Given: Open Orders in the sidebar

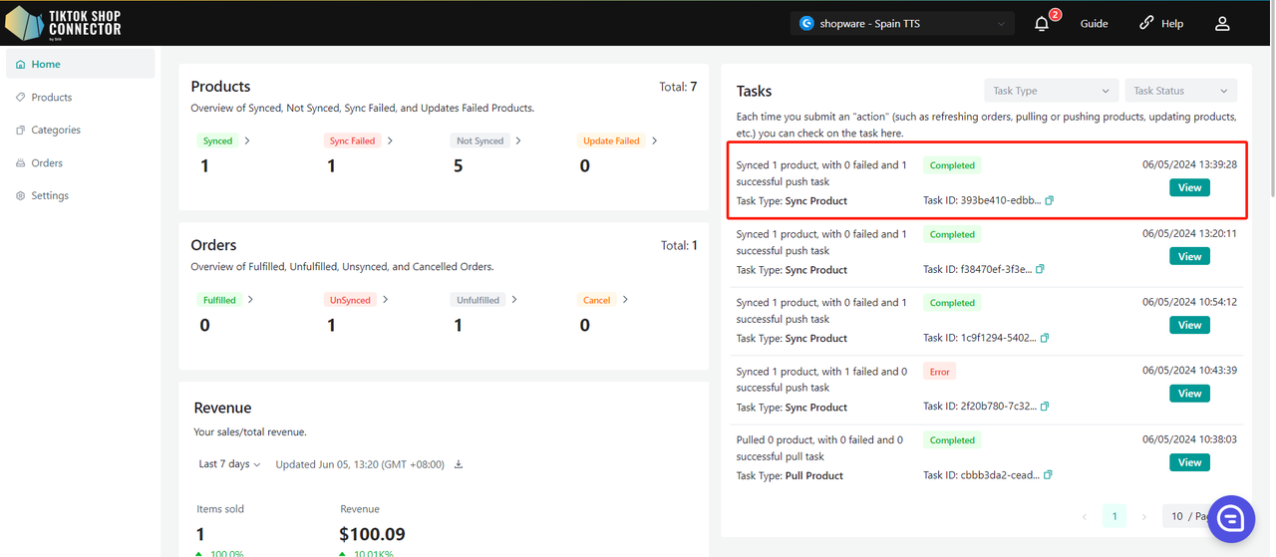Looking at the screenshot, I should (47, 163).
